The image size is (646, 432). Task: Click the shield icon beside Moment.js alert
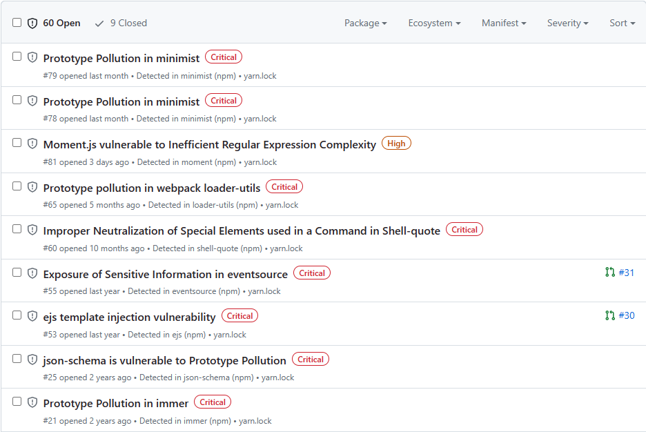32,144
